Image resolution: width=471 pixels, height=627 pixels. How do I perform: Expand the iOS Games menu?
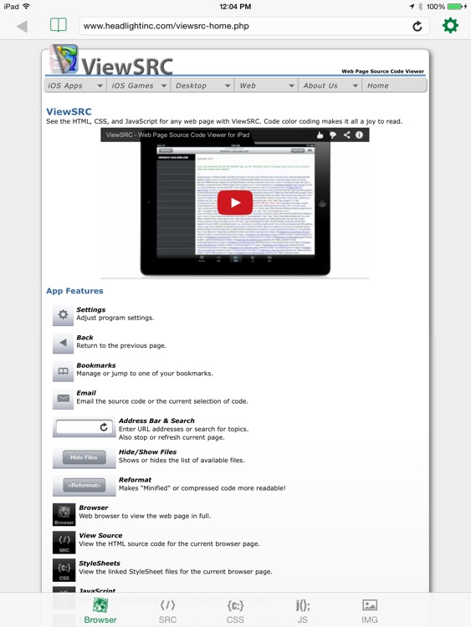139,85
